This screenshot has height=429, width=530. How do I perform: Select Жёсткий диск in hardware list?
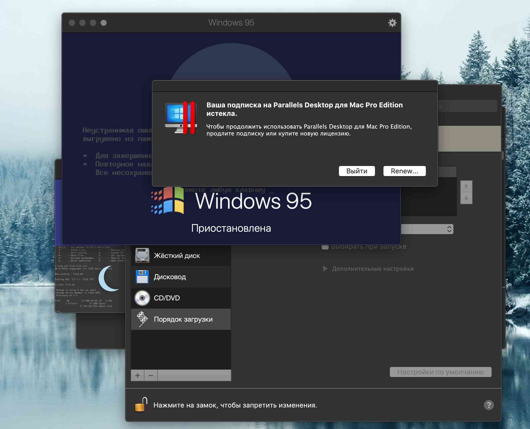181,256
